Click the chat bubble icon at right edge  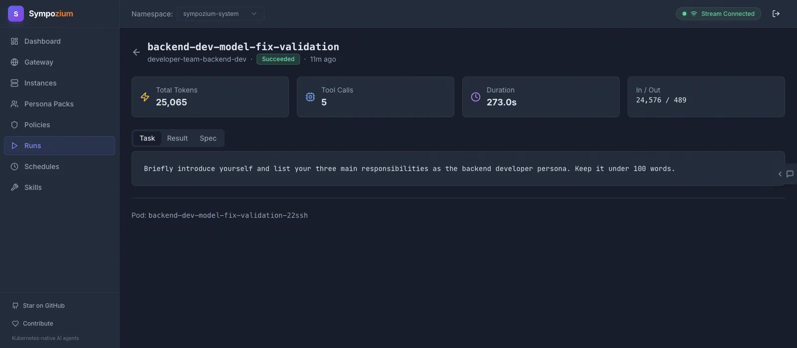[x=790, y=174]
